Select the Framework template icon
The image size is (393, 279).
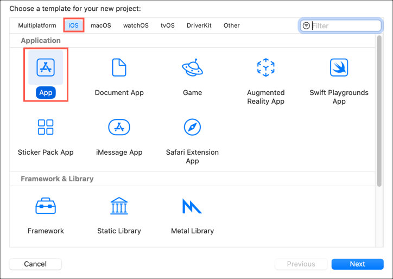[x=46, y=206]
